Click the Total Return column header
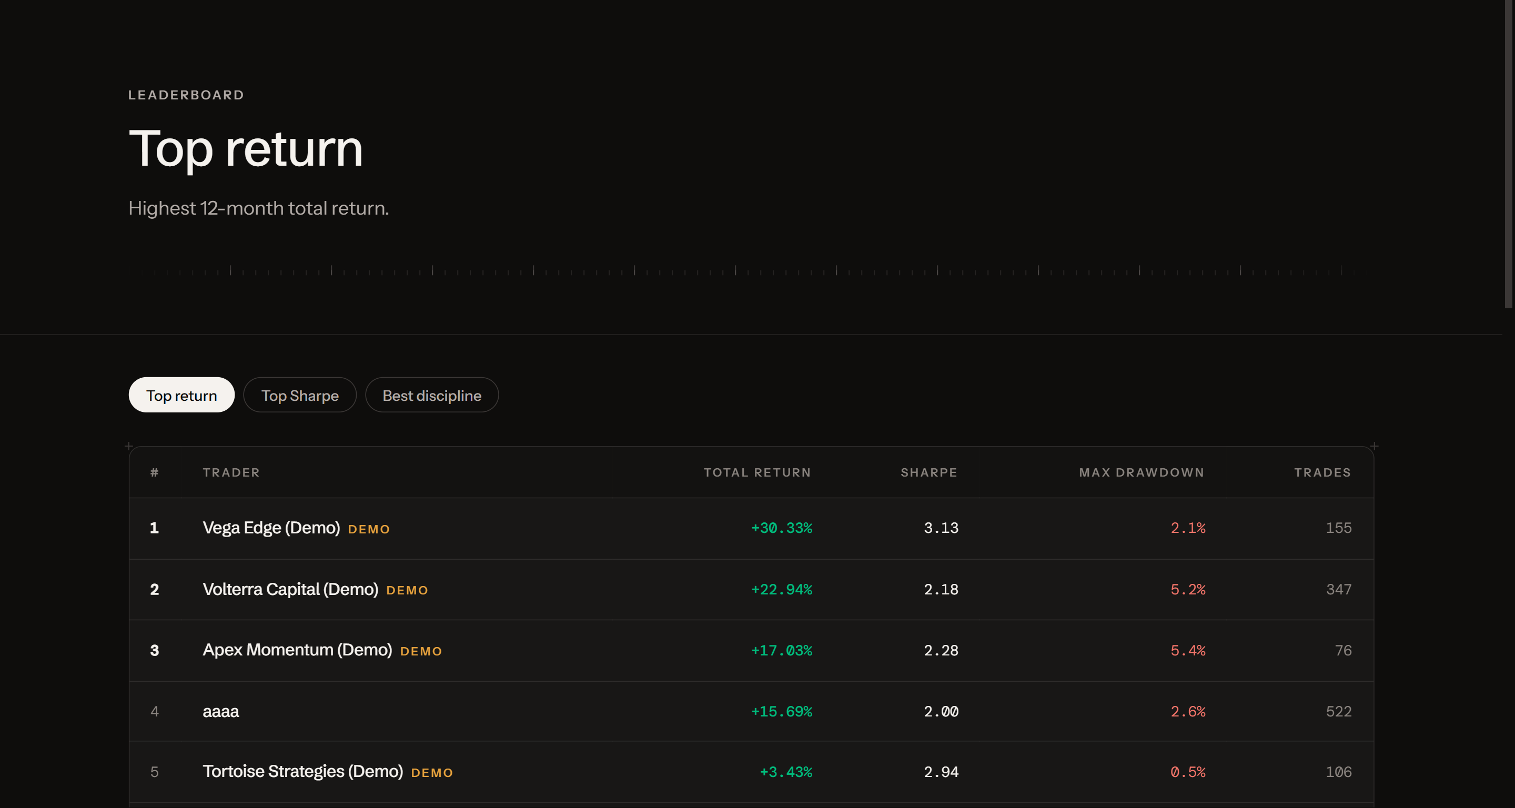Image resolution: width=1515 pixels, height=808 pixels. pyautogui.click(x=757, y=472)
